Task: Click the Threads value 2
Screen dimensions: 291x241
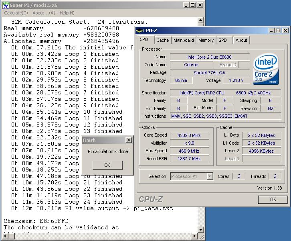Action: tap(275, 176)
